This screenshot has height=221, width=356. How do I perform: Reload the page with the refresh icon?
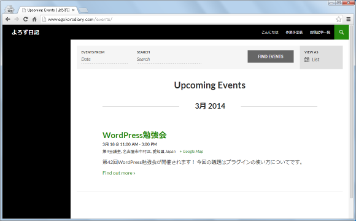pos(26,19)
